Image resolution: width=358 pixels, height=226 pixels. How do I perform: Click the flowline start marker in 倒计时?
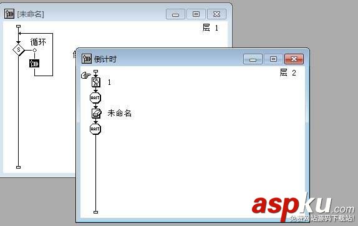(95, 72)
